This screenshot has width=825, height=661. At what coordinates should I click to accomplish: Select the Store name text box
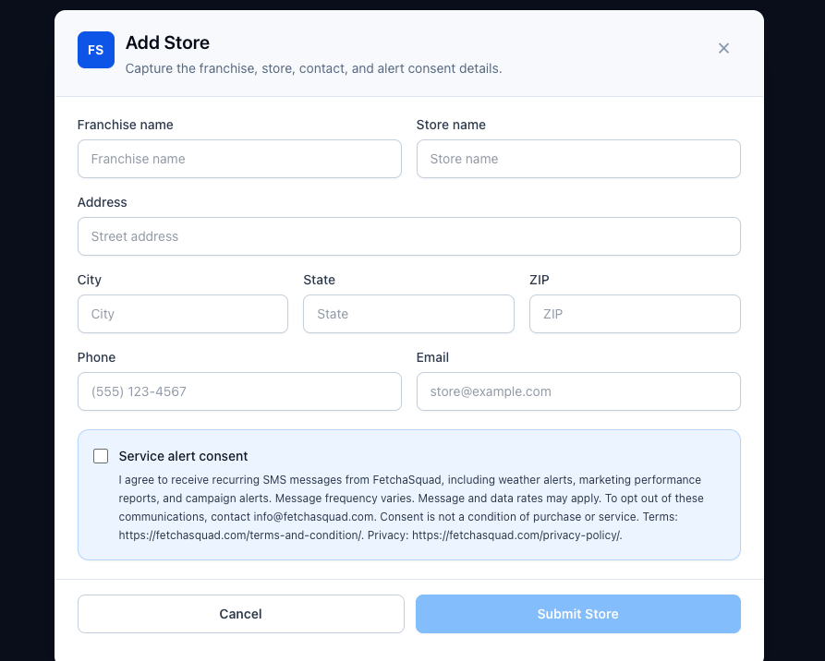[578, 159]
